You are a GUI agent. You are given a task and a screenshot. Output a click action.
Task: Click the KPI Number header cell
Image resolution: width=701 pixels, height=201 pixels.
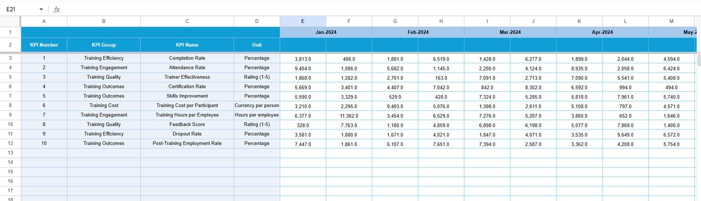pyautogui.click(x=44, y=45)
